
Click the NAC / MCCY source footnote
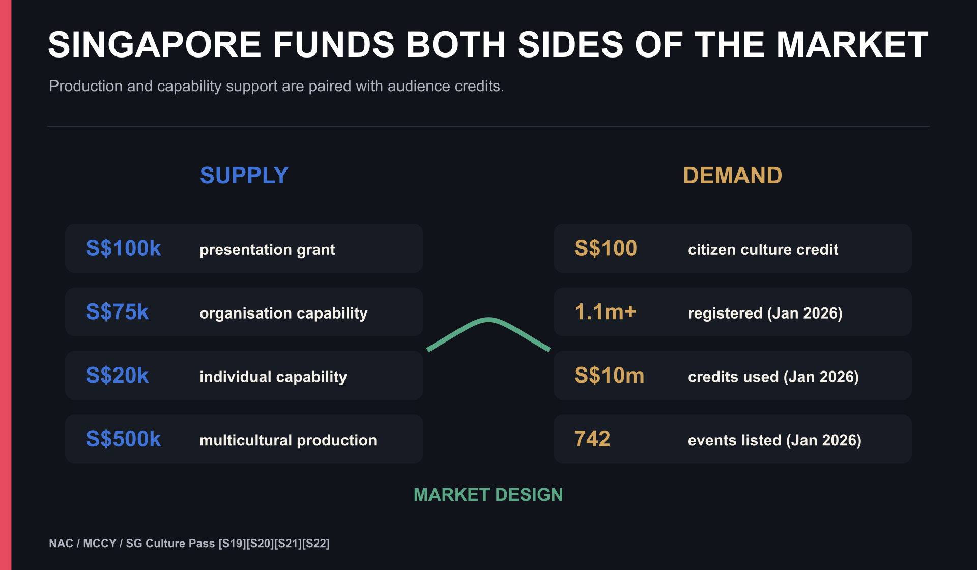[x=189, y=544]
